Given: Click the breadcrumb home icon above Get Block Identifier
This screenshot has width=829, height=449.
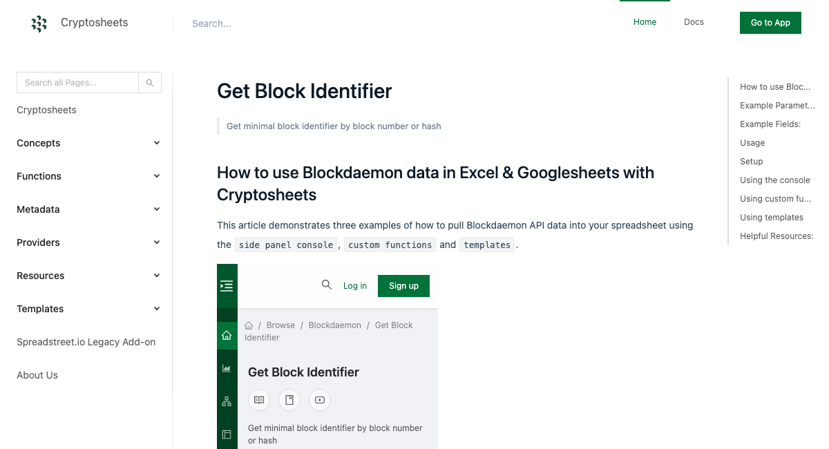Looking at the screenshot, I should (x=249, y=325).
